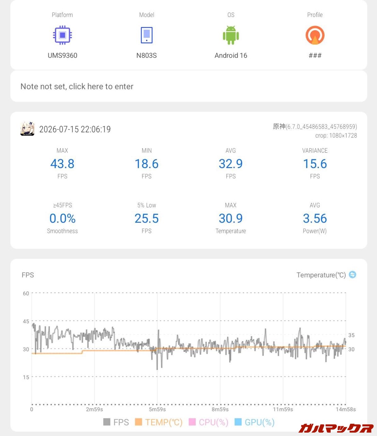Open the Genshin game thumbnail icon
The height and width of the screenshot is (436, 377).
pyautogui.click(x=28, y=129)
